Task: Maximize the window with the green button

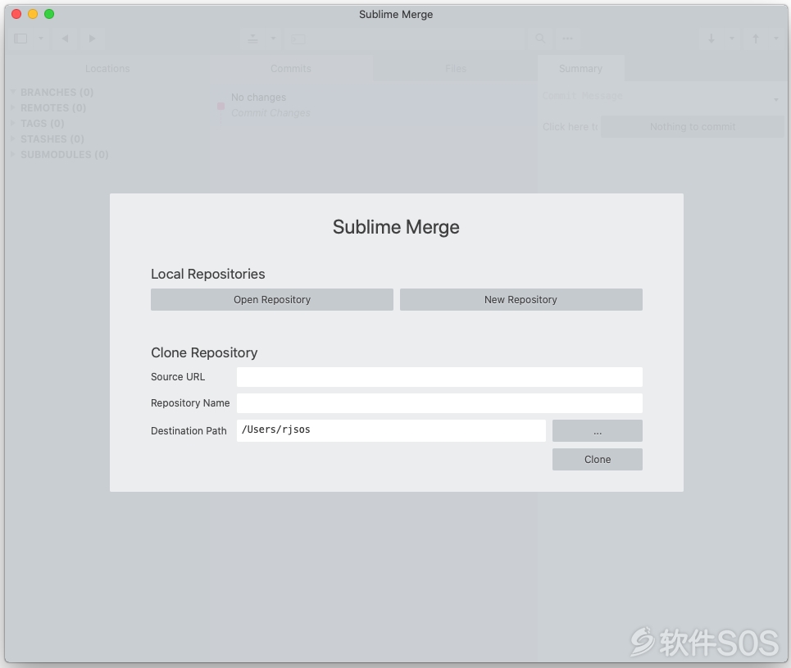Action: [49, 14]
